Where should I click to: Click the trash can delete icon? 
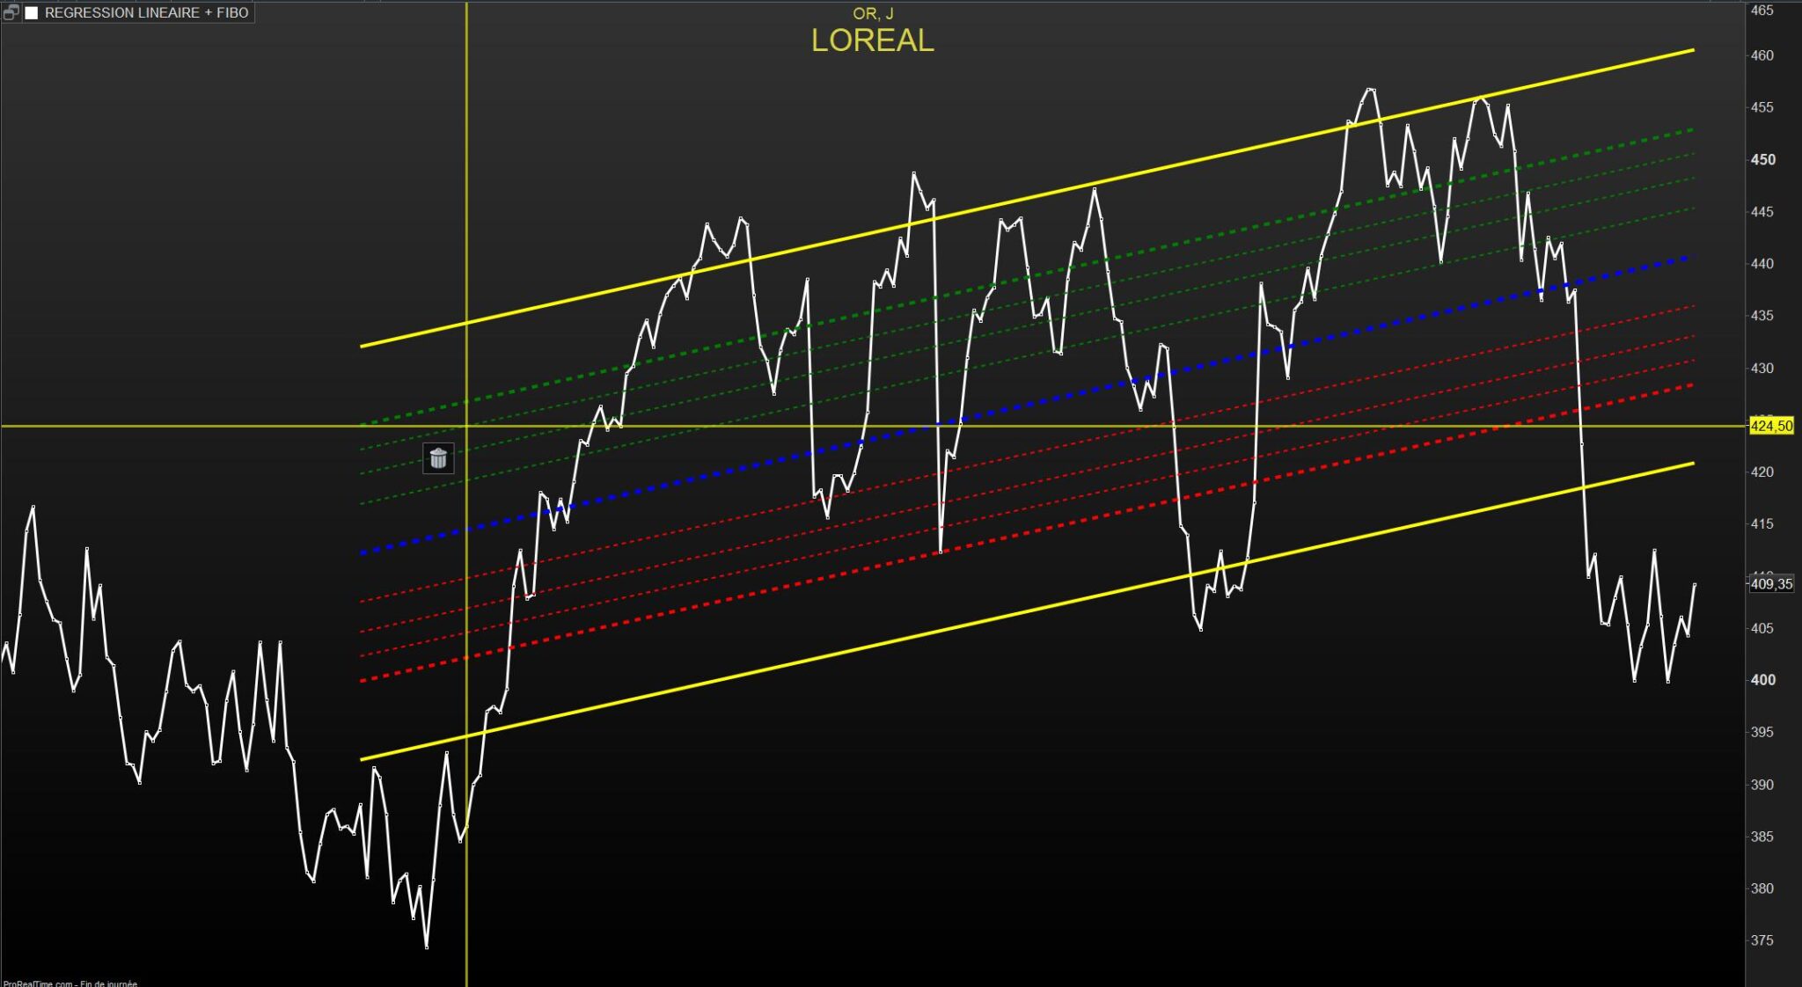click(438, 458)
